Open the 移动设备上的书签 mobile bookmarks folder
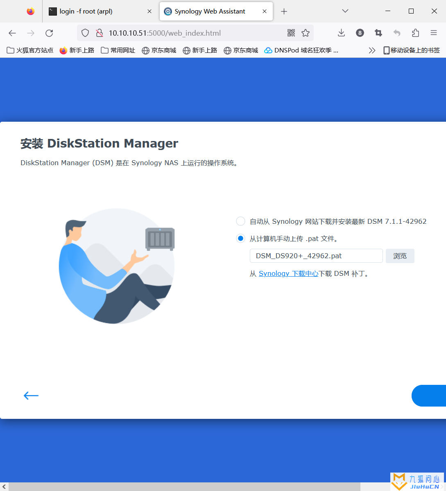The image size is (446, 491). click(x=412, y=50)
